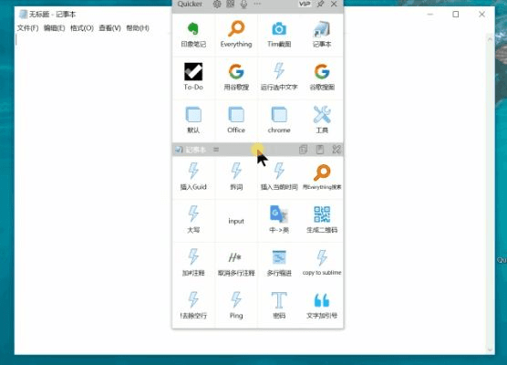Click the VIP badge in Quicker
507x365 pixels.
point(305,4)
